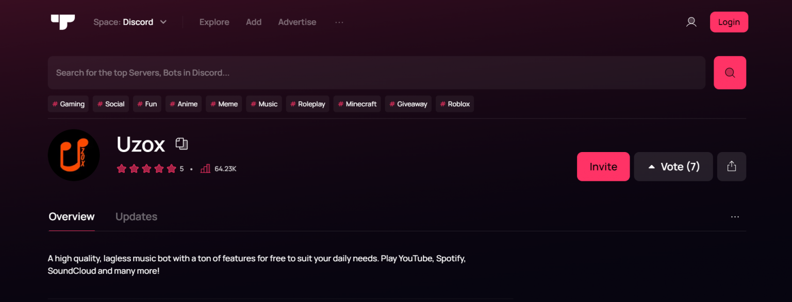Open the tab row more-options ellipsis

(x=735, y=217)
